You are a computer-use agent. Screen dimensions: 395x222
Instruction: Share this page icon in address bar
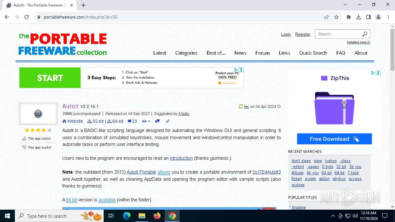[326, 17]
